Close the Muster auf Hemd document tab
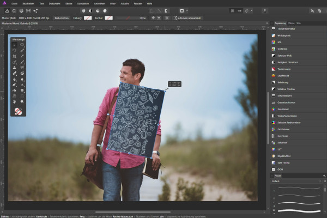 267,23
